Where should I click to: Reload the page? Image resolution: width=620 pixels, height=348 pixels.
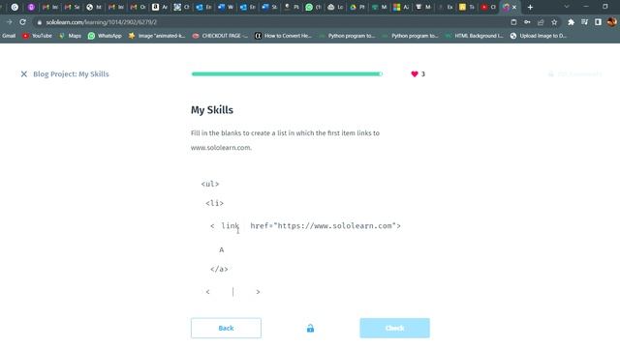click(23, 22)
